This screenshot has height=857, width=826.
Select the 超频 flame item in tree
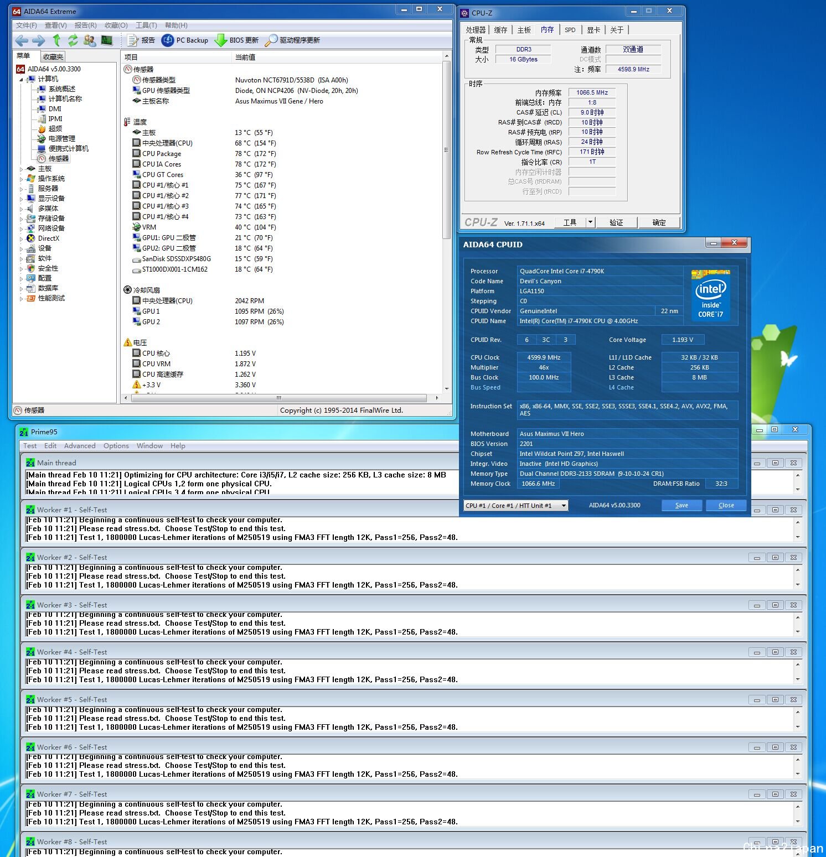pos(50,129)
